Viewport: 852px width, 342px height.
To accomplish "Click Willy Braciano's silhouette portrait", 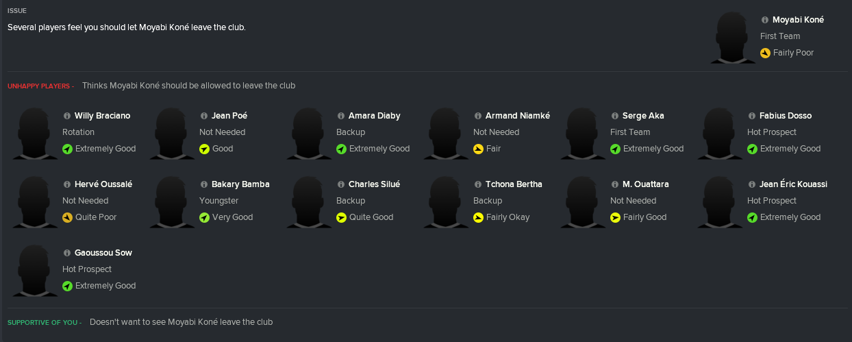I will pos(34,134).
